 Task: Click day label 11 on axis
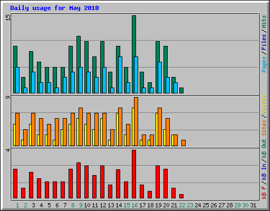95,205
